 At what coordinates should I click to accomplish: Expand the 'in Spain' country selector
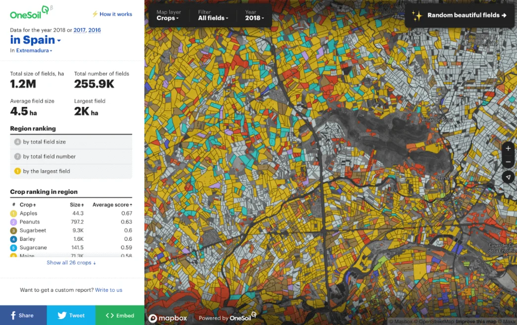pos(36,40)
